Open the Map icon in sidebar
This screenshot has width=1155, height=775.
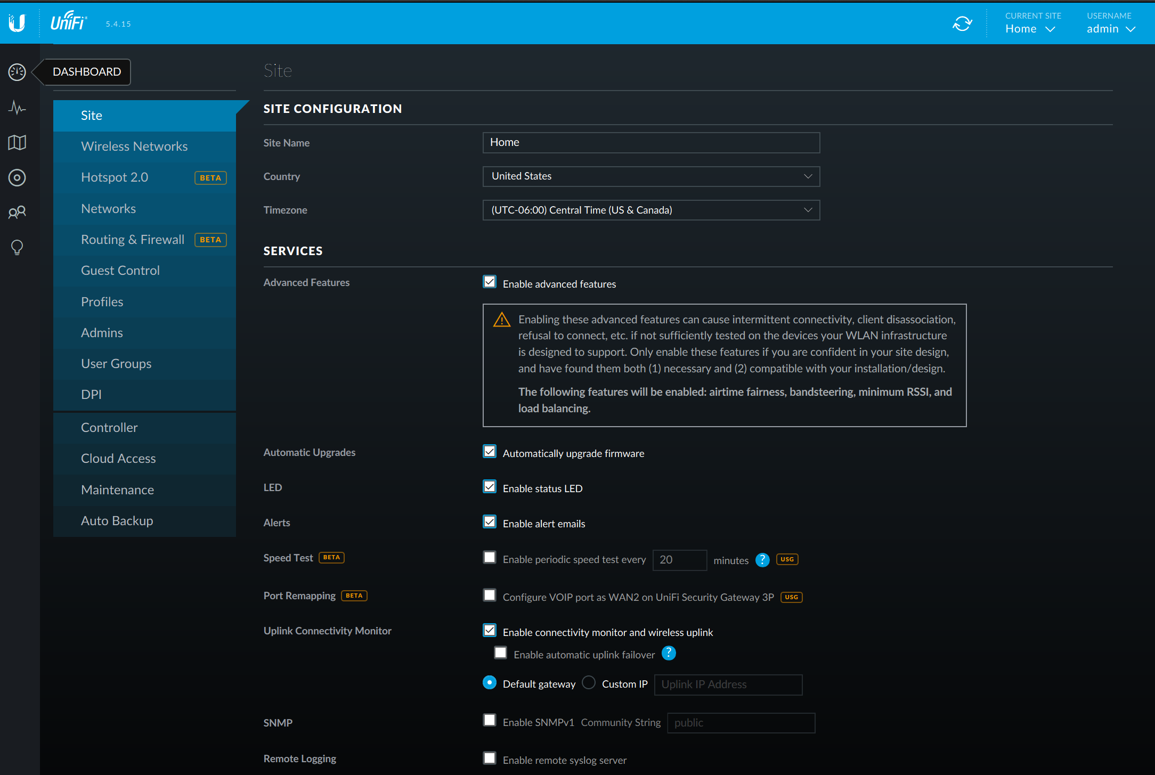[17, 143]
